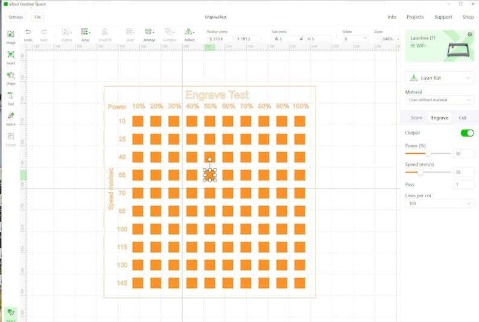Open the Support page
This screenshot has width=479, height=322.
443,17
